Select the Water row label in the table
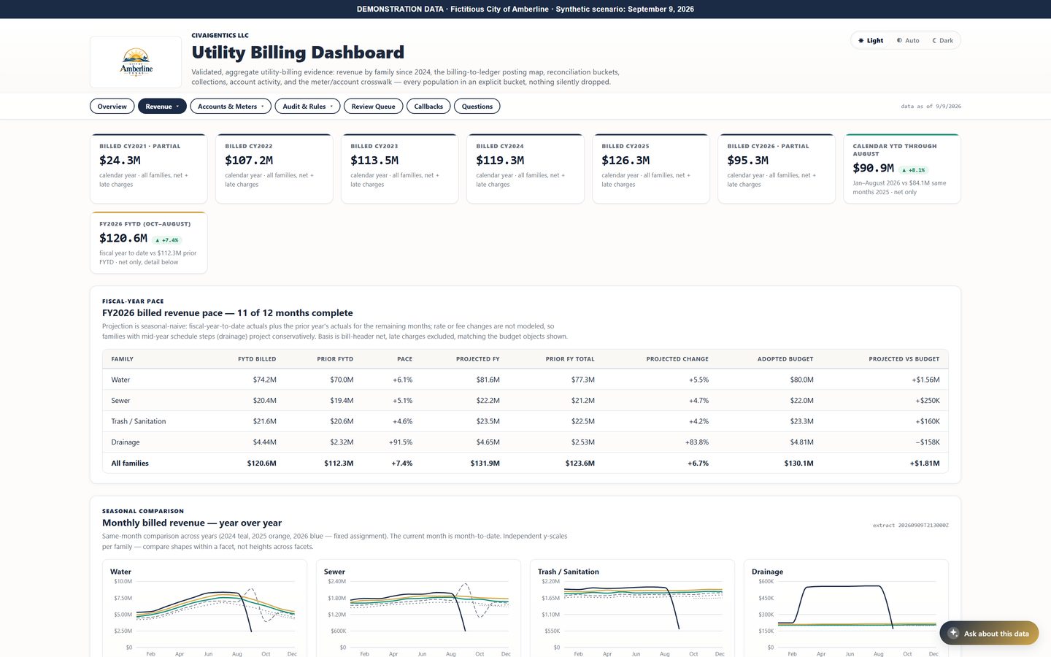1051x657 pixels. (120, 380)
